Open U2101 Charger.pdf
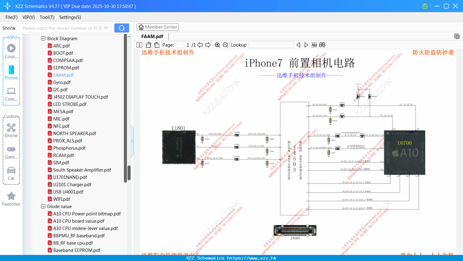Image resolution: width=463 pixels, height=261 pixels. (72, 184)
